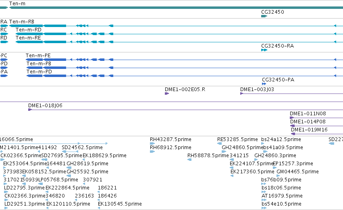The image size is (343, 210).
Task: Click the DME1-002E05.R feature label
Action: [x=185, y=89]
